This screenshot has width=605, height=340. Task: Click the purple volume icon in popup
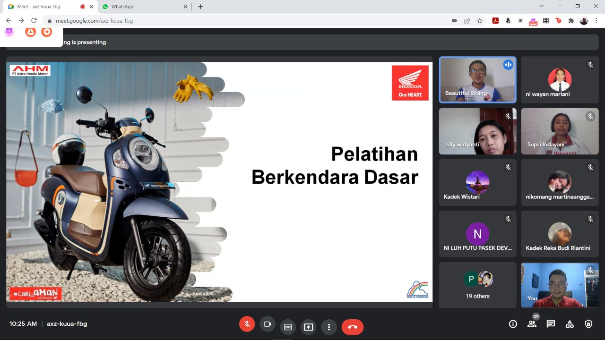pyautogui.click(x=9, y=32)
